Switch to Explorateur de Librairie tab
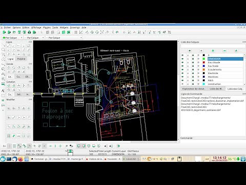The width and height of the screenshot is (246, 185). pos(193,89)
